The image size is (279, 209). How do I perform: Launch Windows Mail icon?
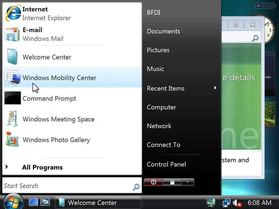(x=12, y=34)
